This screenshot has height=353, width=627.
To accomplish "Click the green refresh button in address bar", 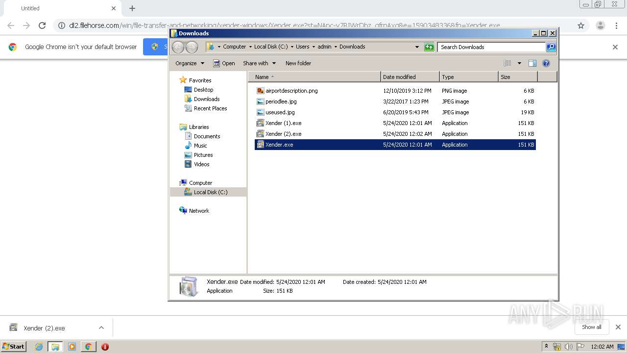I will [429, 47].
